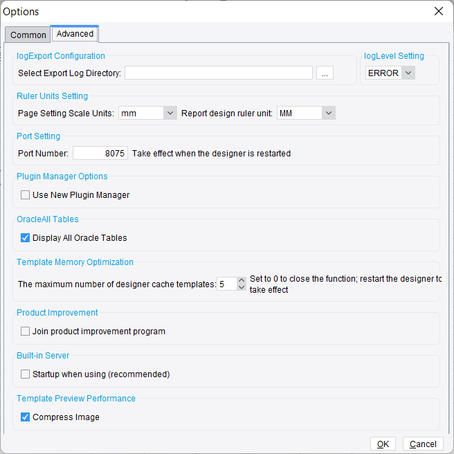Switch to the Common tab
Screen dimensions: 454x454
click(28, 35)
